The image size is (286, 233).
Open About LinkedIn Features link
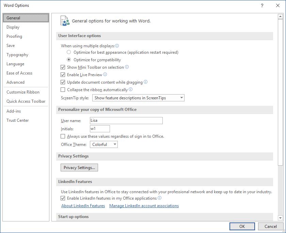[x=83, y=206]
